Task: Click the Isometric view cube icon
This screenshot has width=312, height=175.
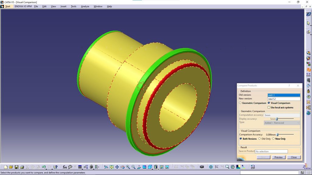Action: click(x=150, y=167)
